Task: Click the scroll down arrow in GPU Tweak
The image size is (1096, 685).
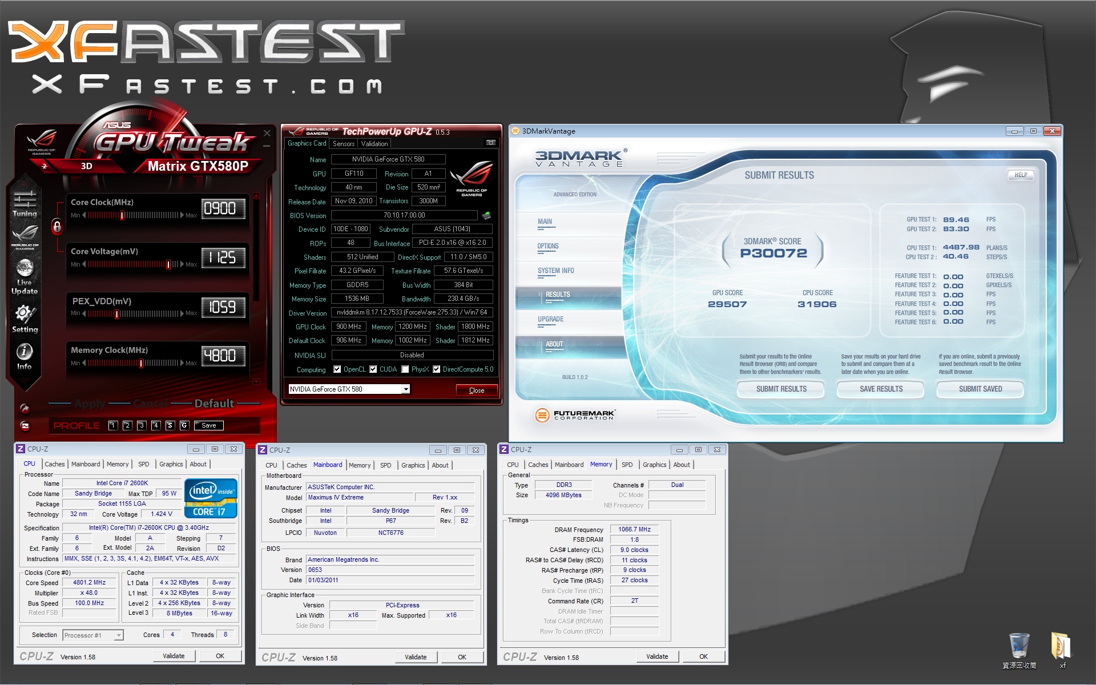Action: [256, 381]
